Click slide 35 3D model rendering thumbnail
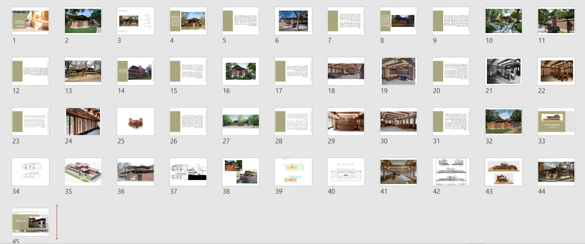Screen dimensions: 585x244 pyautogui.click(x=83, y=172)
